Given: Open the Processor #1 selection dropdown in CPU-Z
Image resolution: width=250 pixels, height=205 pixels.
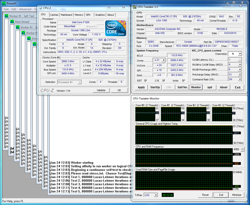Looking at the screenshot, I should click(79, 82).
